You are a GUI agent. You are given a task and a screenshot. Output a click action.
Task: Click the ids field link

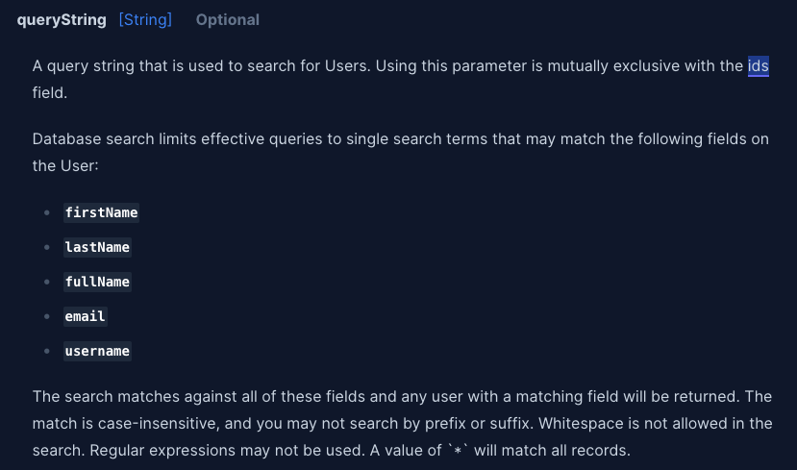(758, 66)
